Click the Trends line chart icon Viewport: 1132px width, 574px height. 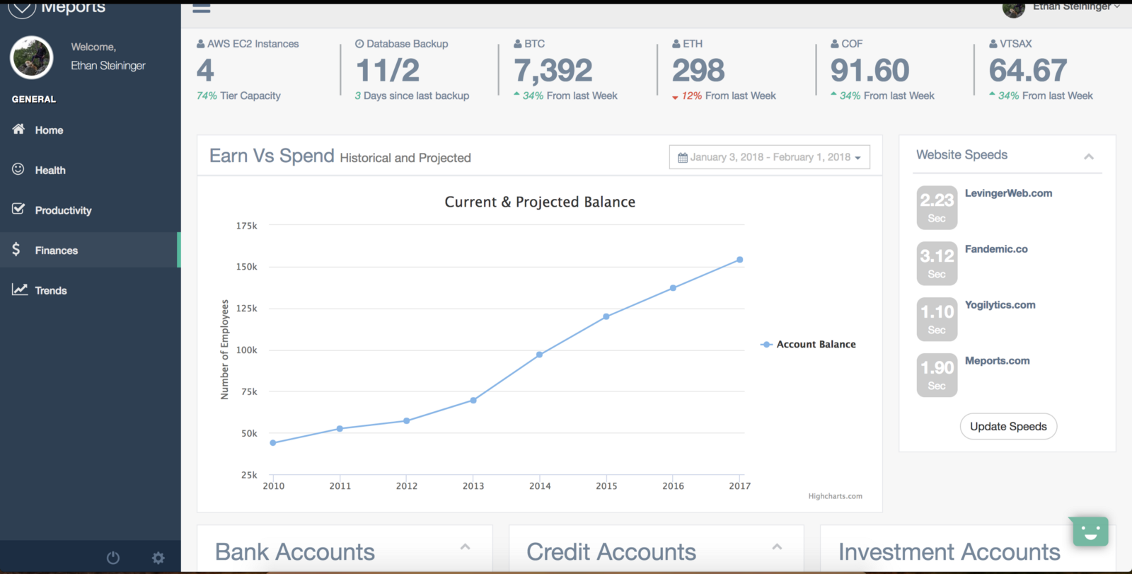[19, 289]
